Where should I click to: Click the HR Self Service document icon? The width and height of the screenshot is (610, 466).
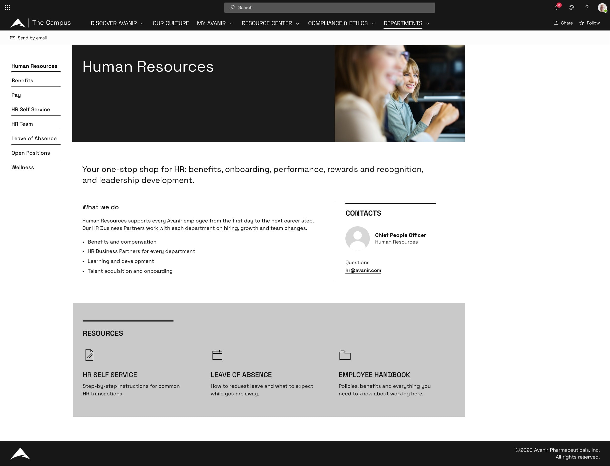tap(89, 355)
